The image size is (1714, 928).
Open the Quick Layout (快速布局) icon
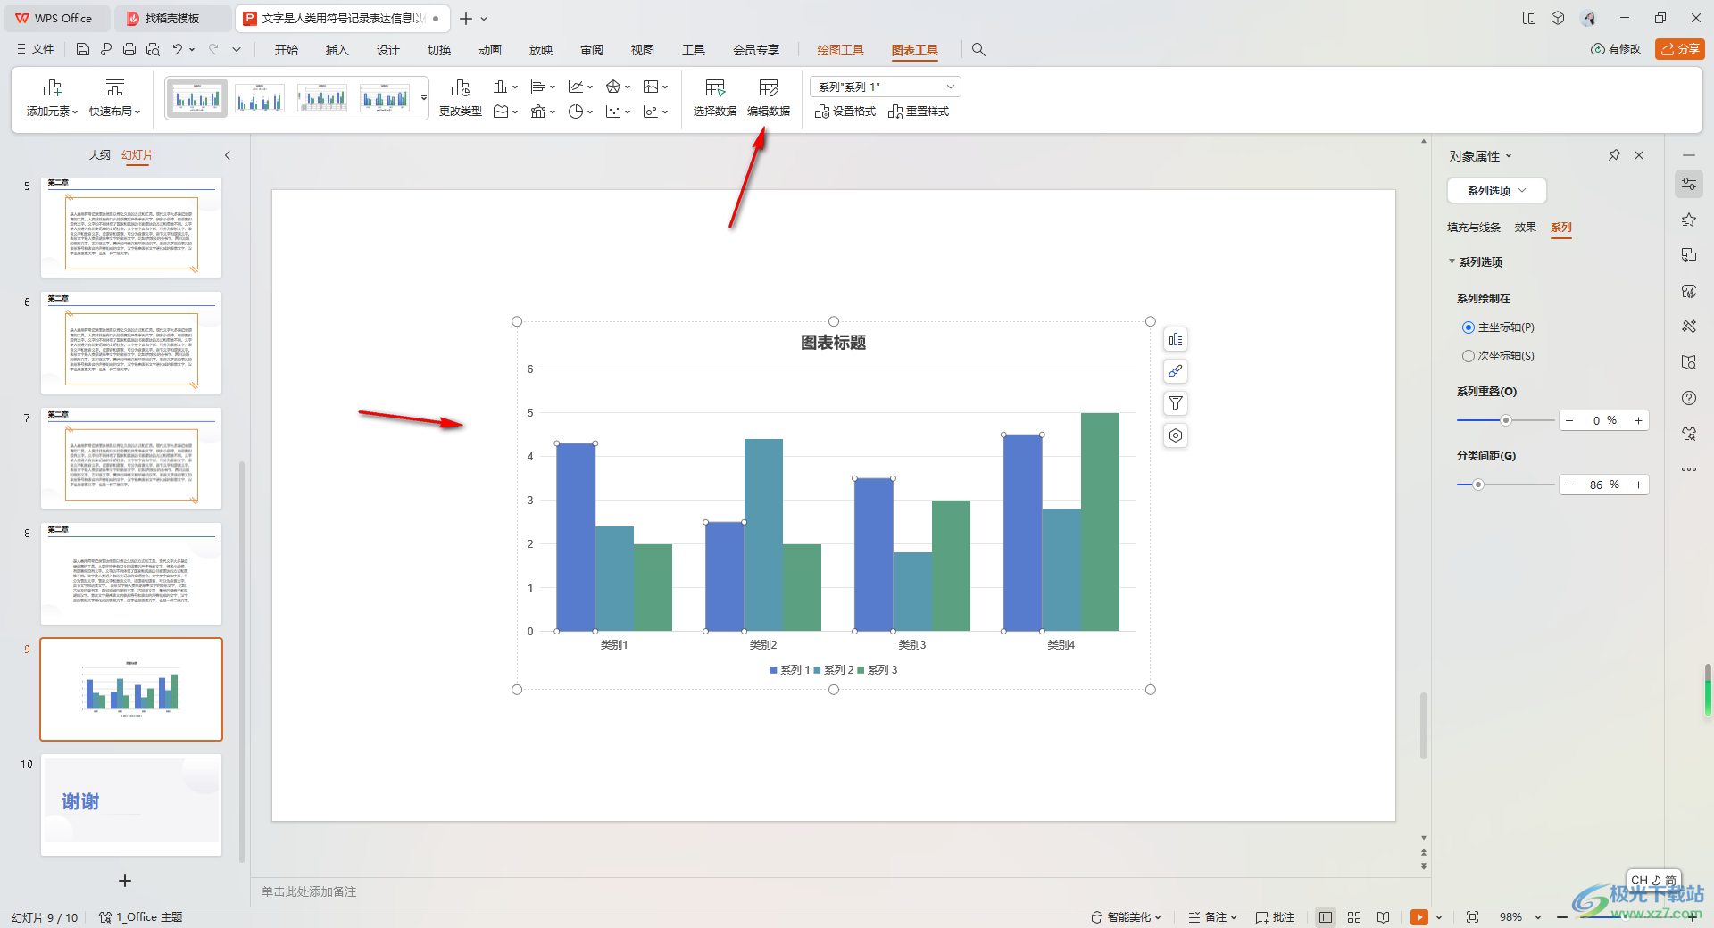point(115,88)
